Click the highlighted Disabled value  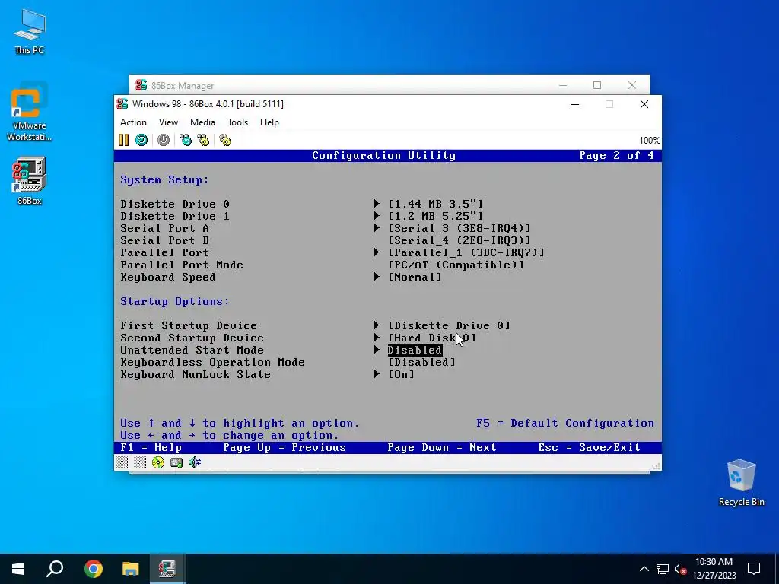pyautogui.click(x=415, y=350)
